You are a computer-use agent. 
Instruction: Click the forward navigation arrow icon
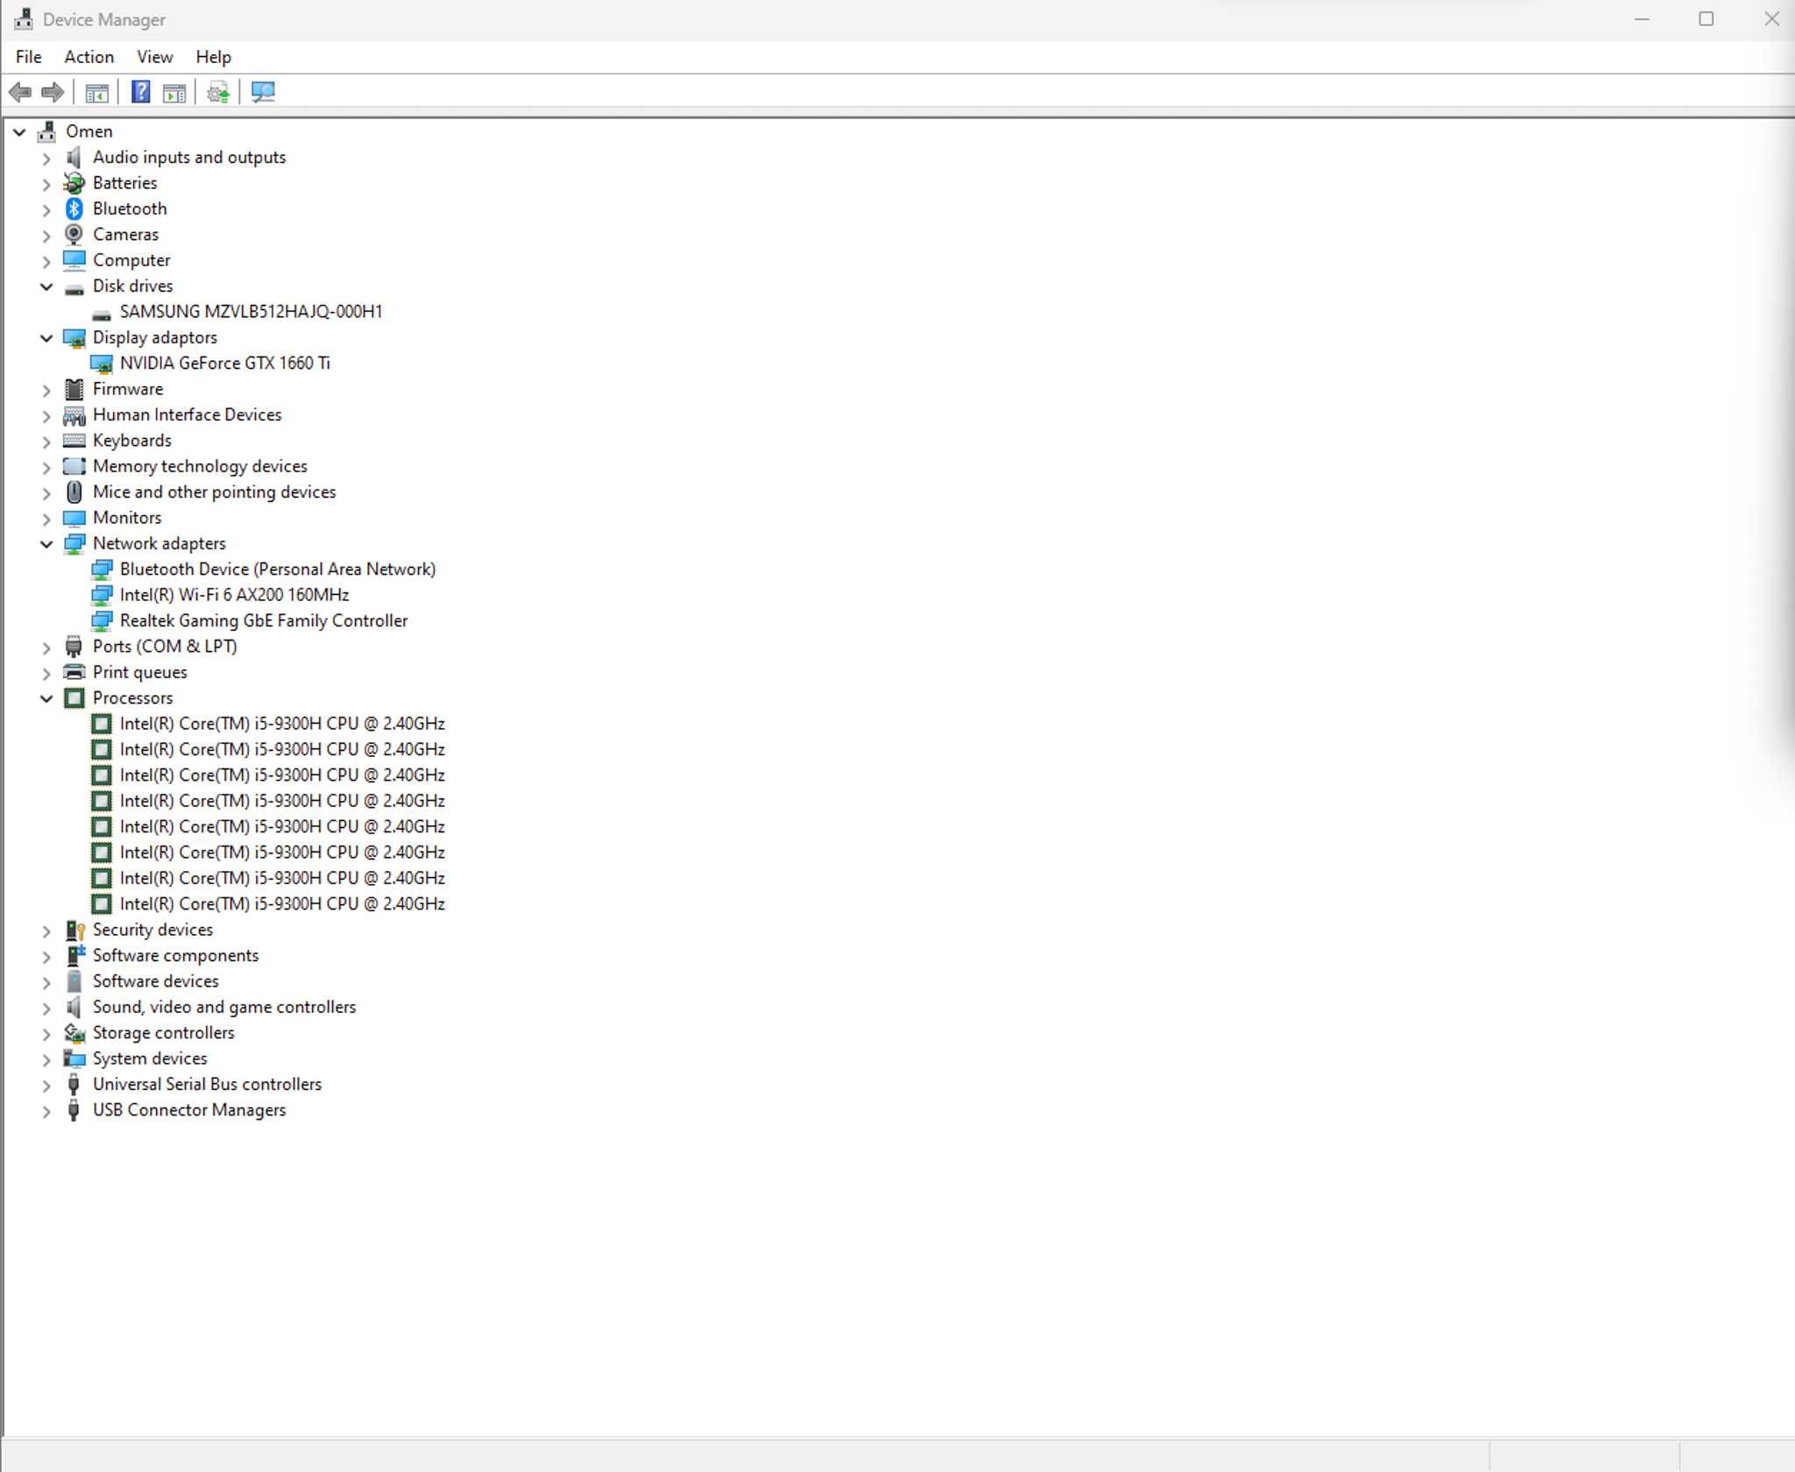pos(53,92)
